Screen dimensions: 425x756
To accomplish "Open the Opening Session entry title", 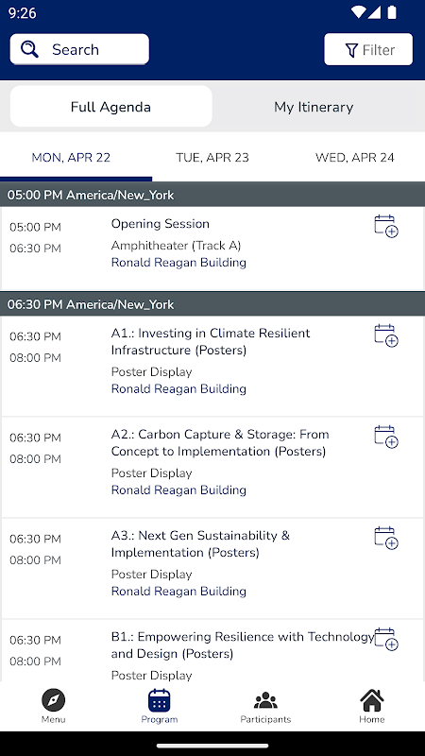I will [161, 224].
